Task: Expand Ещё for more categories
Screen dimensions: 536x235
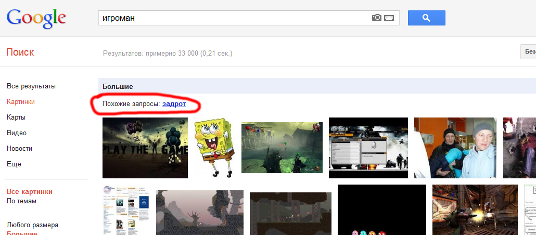Action: pos(14,164)
